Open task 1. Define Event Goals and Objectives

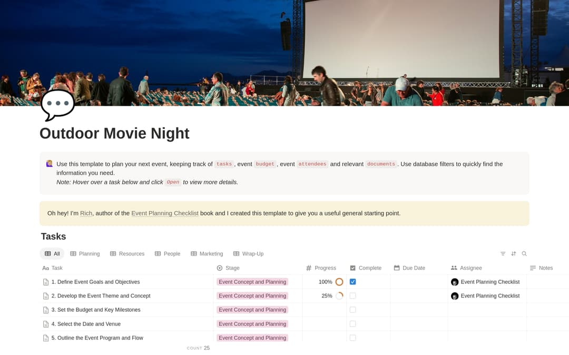(x=95, y=282)
